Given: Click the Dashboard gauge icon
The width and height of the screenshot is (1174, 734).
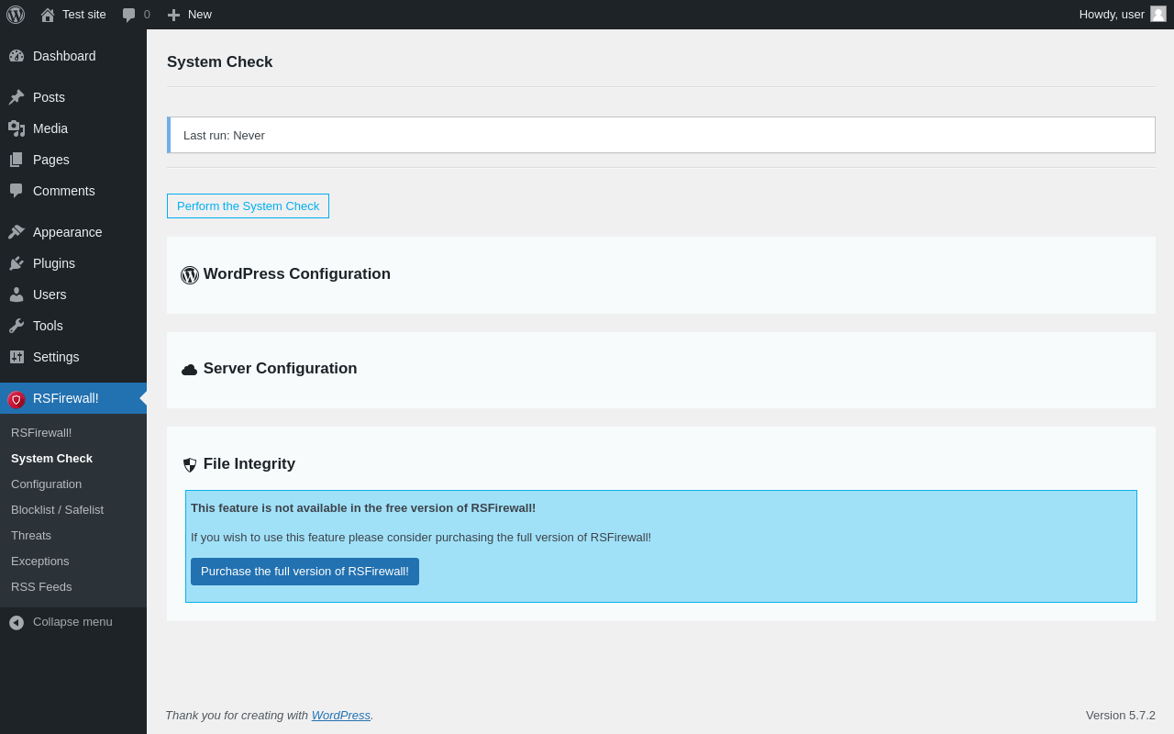Looking at the screenshot, I should click(x=17, y=56).
